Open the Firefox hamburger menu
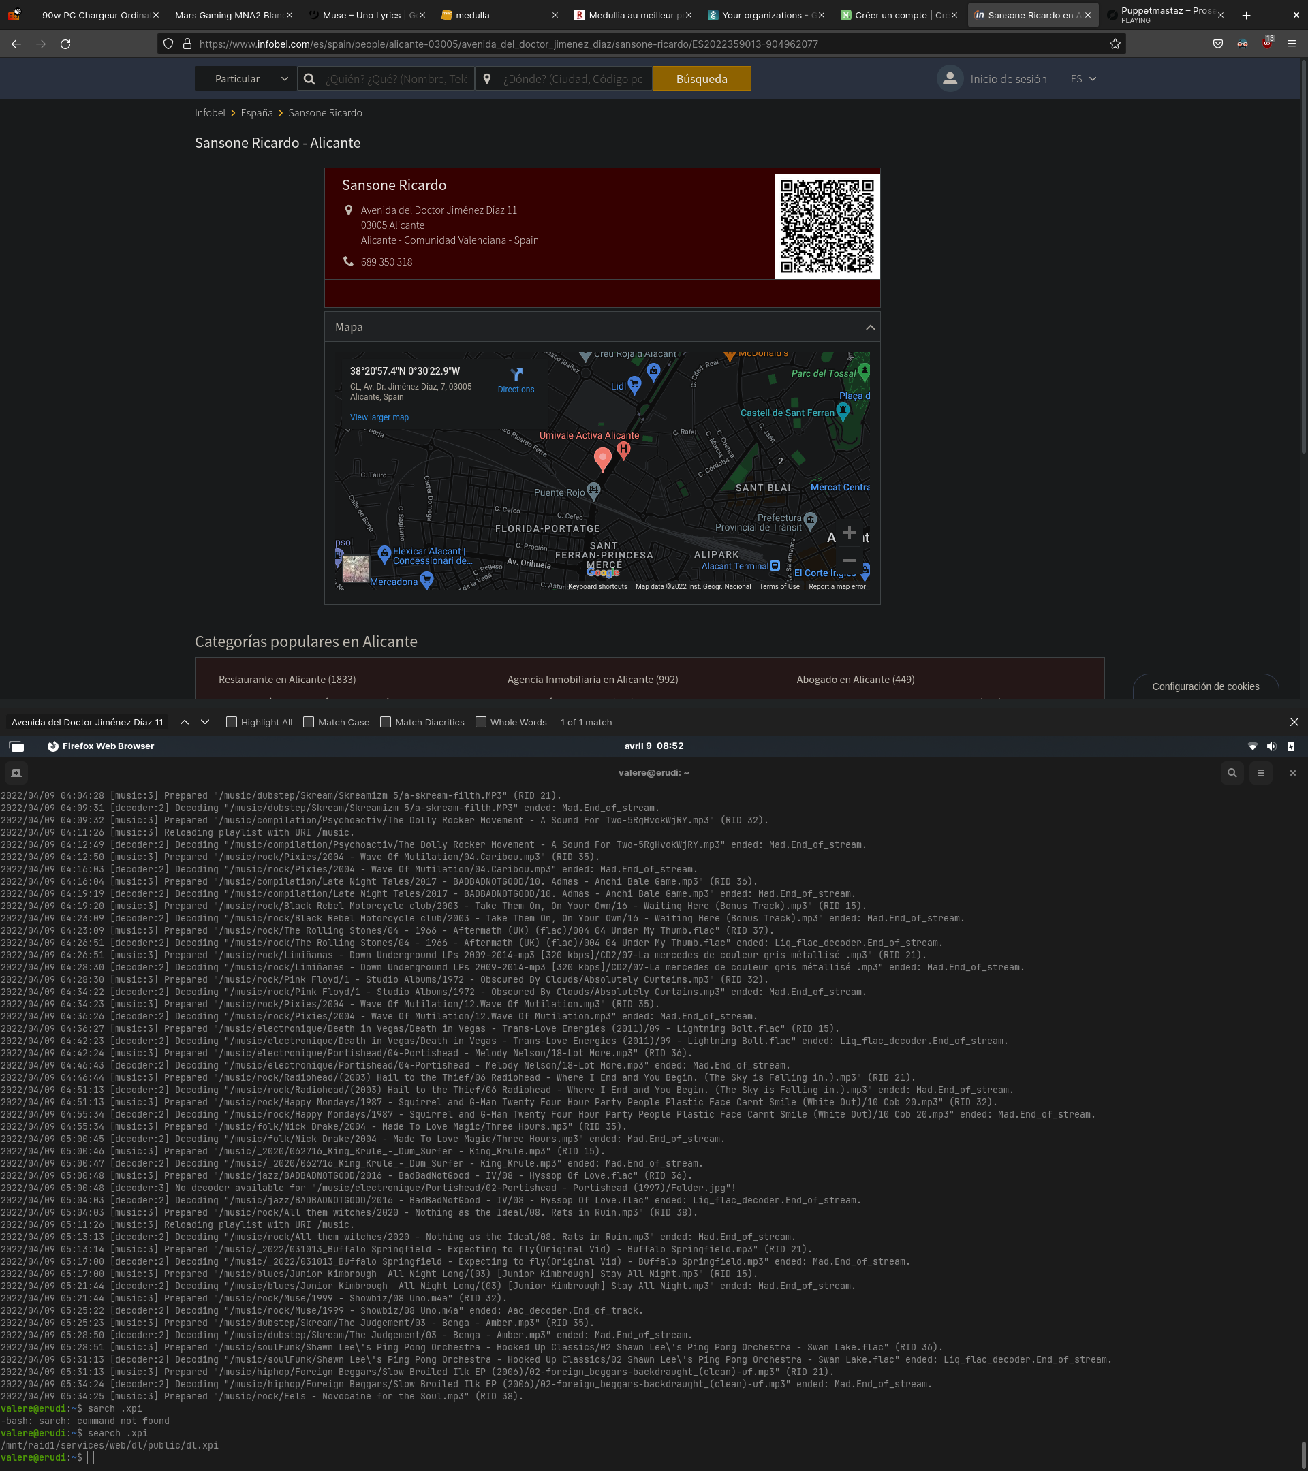This screenshot has width=1308, height=1471. coord(1291,44)
